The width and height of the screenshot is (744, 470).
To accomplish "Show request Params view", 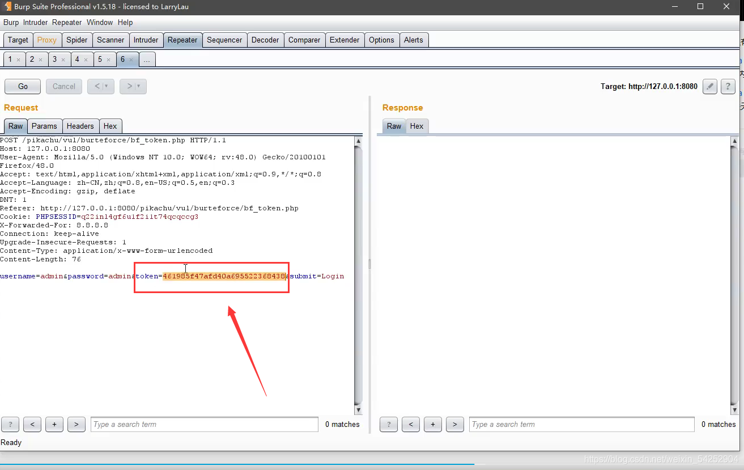I will point(44,126).
